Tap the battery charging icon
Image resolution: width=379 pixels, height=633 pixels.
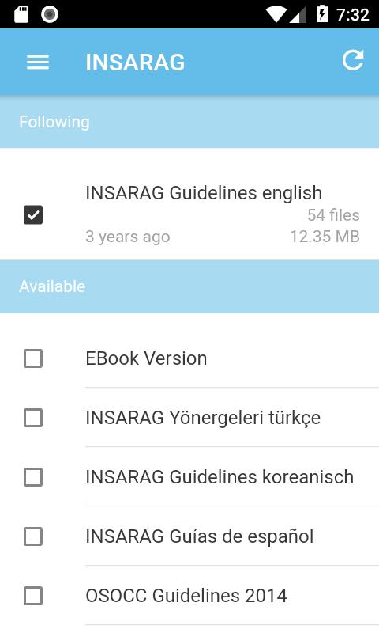(x=322, y=14)
